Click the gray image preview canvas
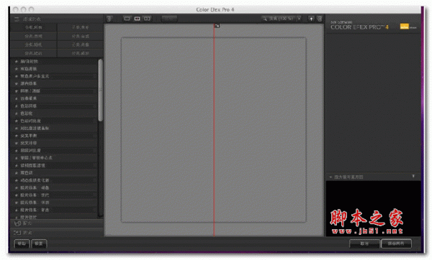This screenshot has height=260, width=432. (214, 130)
